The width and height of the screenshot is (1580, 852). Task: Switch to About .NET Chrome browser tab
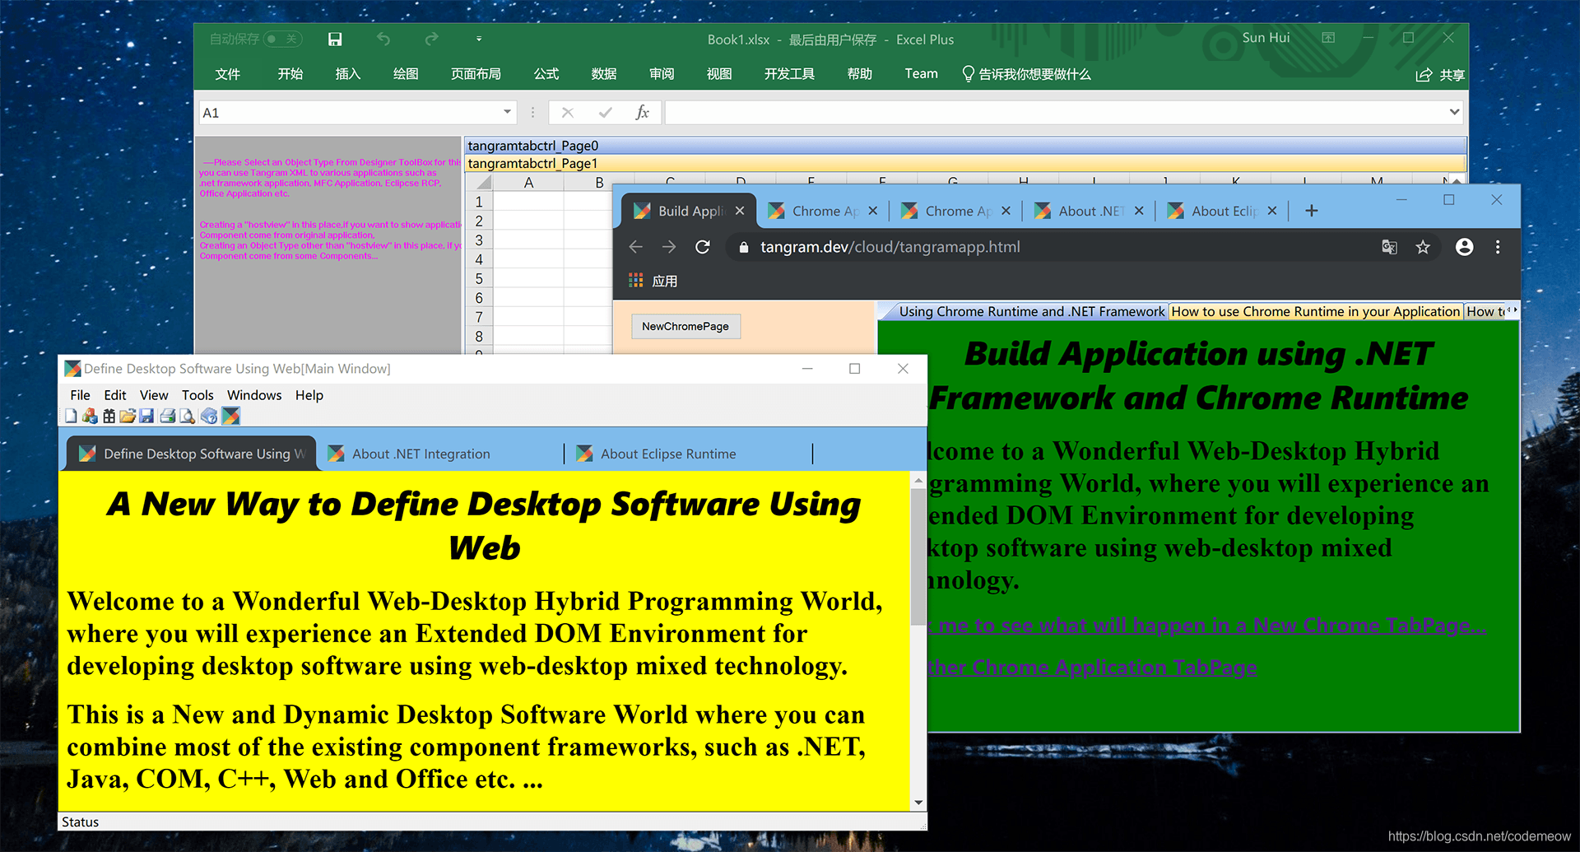click(1088, 212)
